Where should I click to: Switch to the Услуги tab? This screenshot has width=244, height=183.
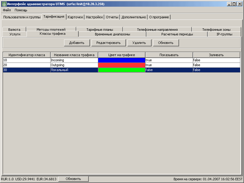pos(15,34)
